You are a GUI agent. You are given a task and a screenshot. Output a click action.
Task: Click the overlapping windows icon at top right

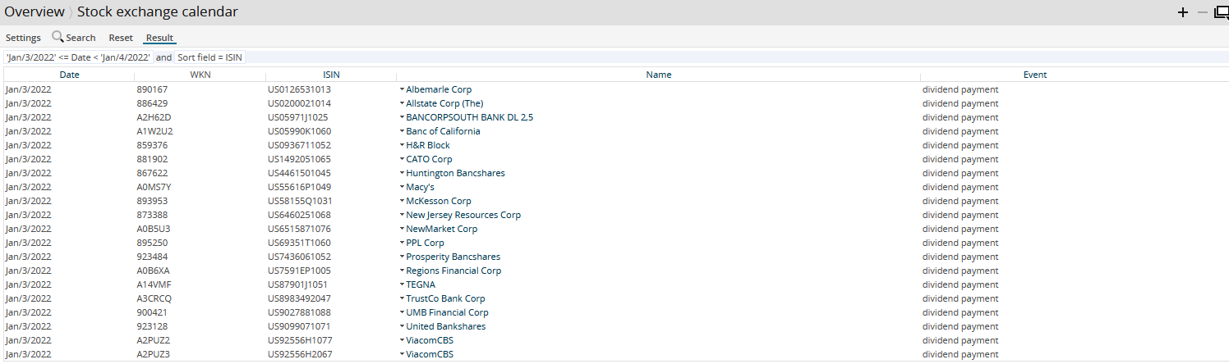coord(1221,12)
